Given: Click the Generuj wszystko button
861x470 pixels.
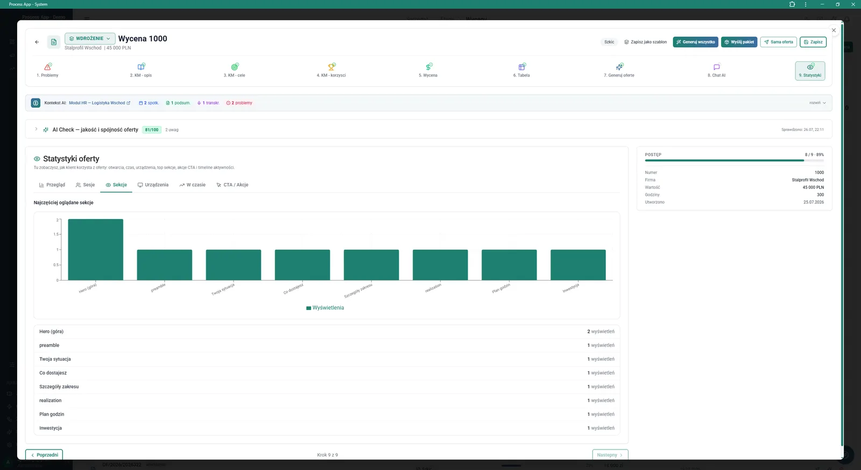Looking at the screenshot, I should (696, 42).
